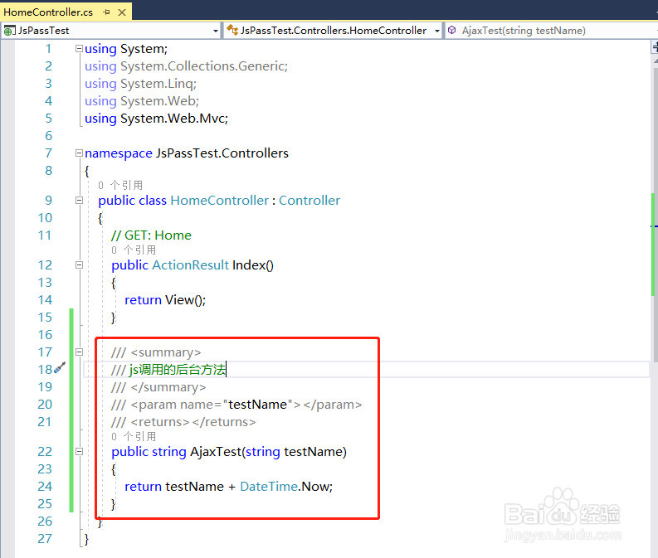Screen dimensions: 658x558
Task: Click the 'using System.Web.Mvc;' line
Action: coord(156,119)
